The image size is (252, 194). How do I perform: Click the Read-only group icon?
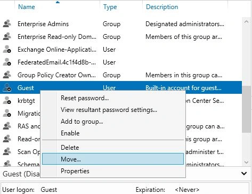[7, 139]
